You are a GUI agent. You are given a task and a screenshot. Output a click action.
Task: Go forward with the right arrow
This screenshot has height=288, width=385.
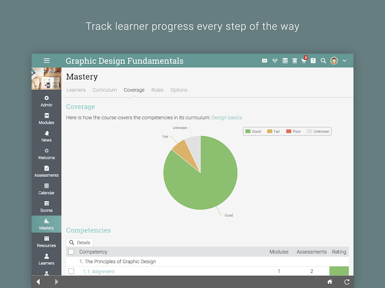(x=57, y=282)
